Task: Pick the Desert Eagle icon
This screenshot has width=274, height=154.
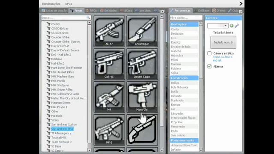Action: (x=142, y=64)
